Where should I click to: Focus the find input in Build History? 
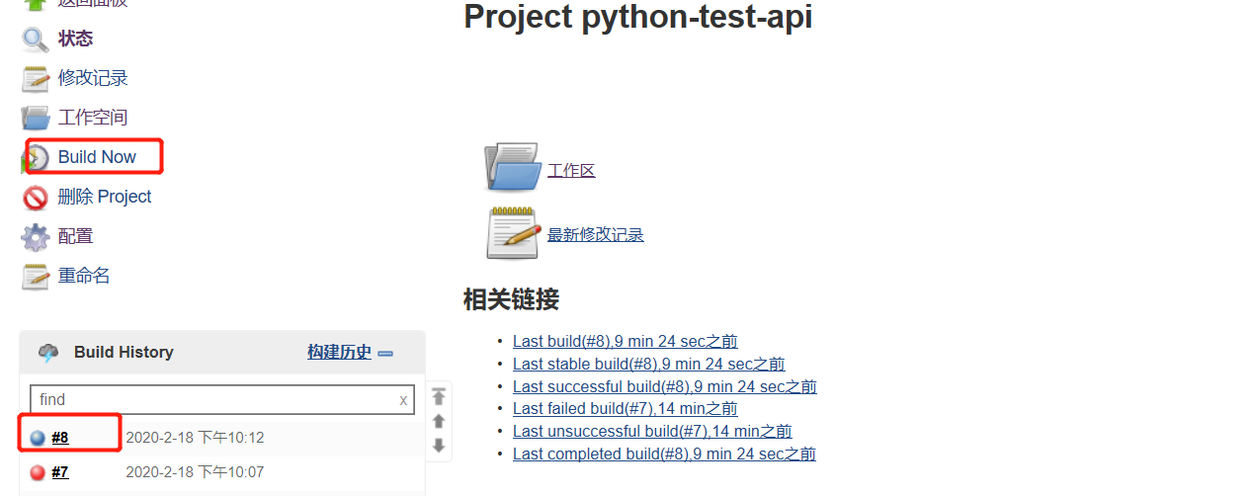[x=222, y=400]
